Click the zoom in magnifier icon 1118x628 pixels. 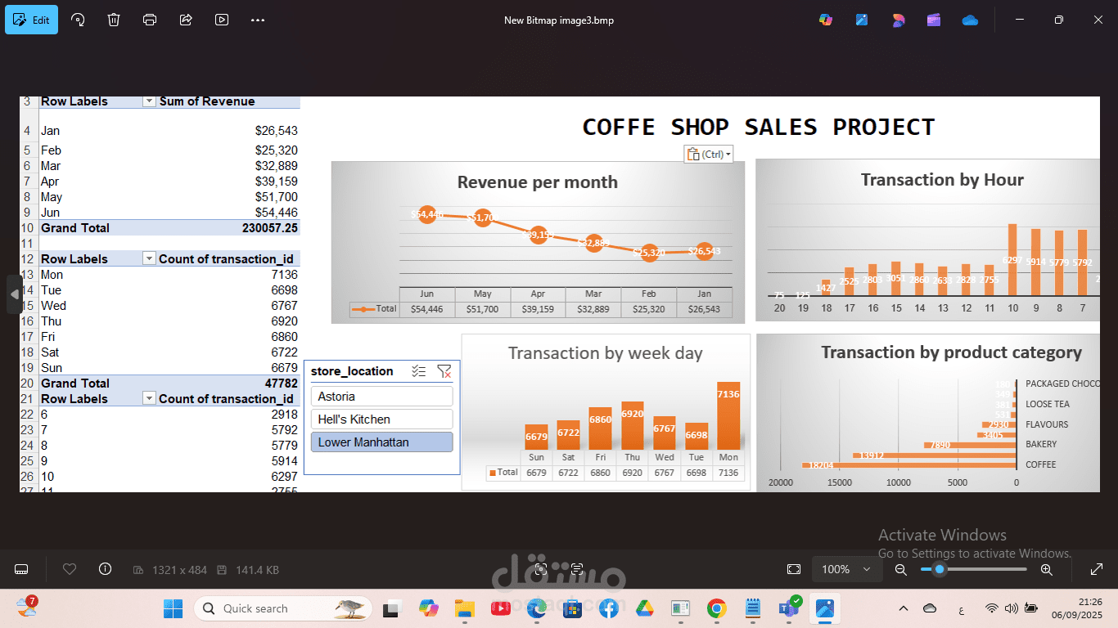(1046, 569)
